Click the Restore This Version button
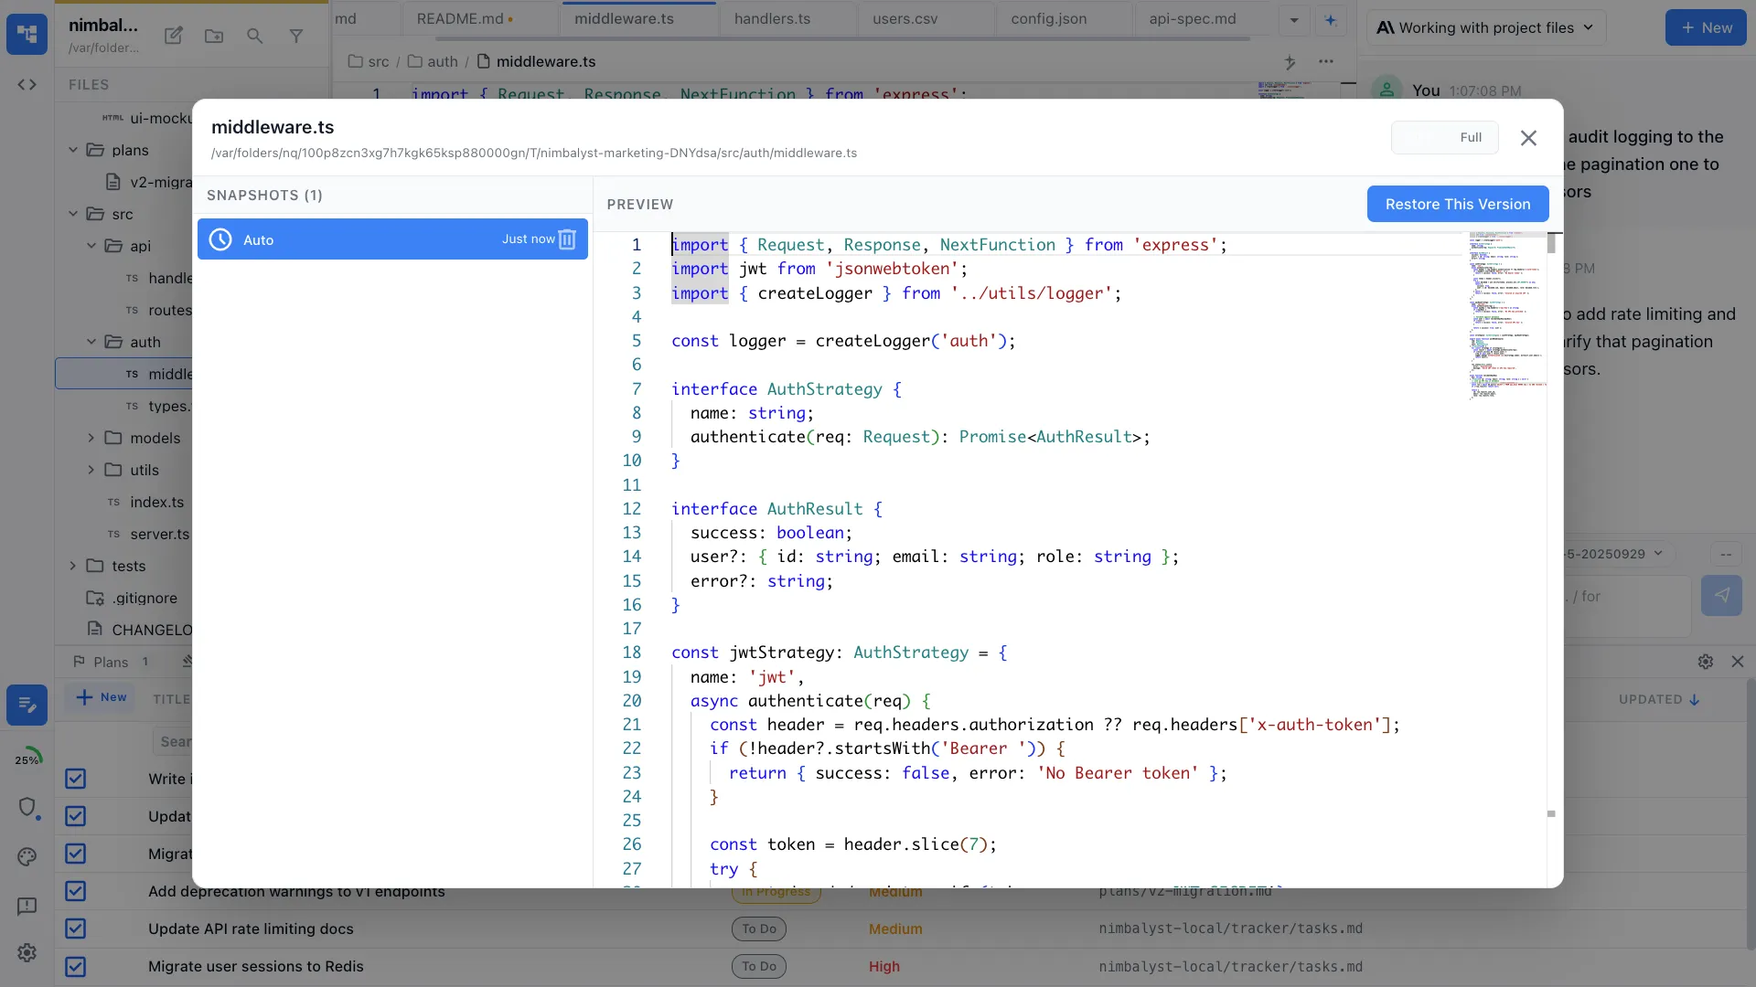Screen dimensions: 1756x987 1456,204
